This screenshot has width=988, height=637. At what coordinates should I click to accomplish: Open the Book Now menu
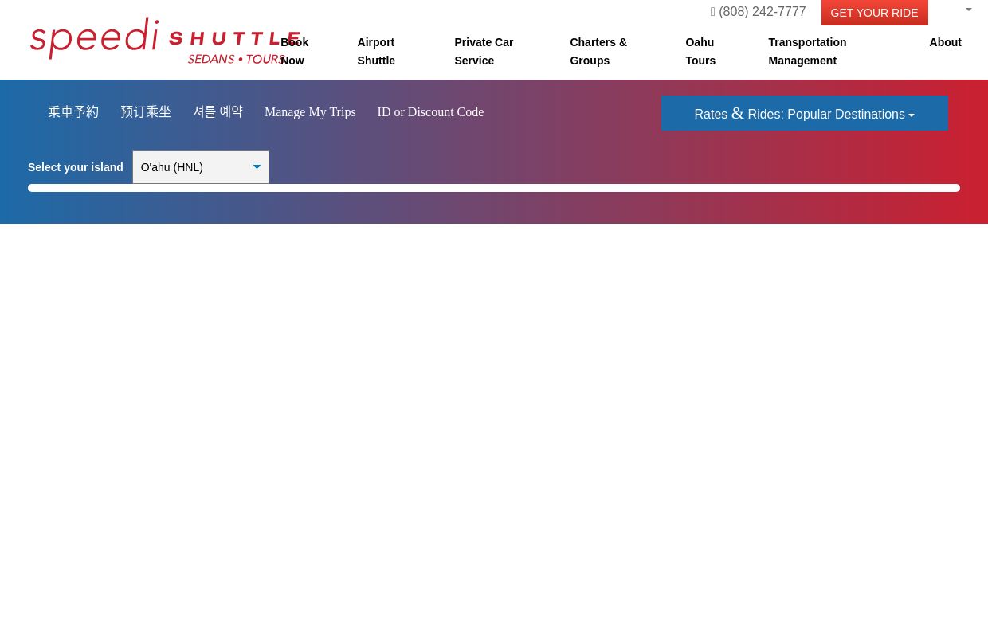click(x=295, y=51)
